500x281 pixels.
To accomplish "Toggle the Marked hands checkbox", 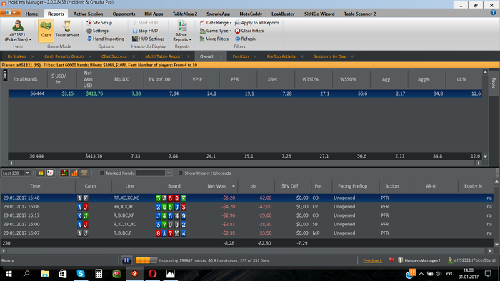I will coord(102,173).
